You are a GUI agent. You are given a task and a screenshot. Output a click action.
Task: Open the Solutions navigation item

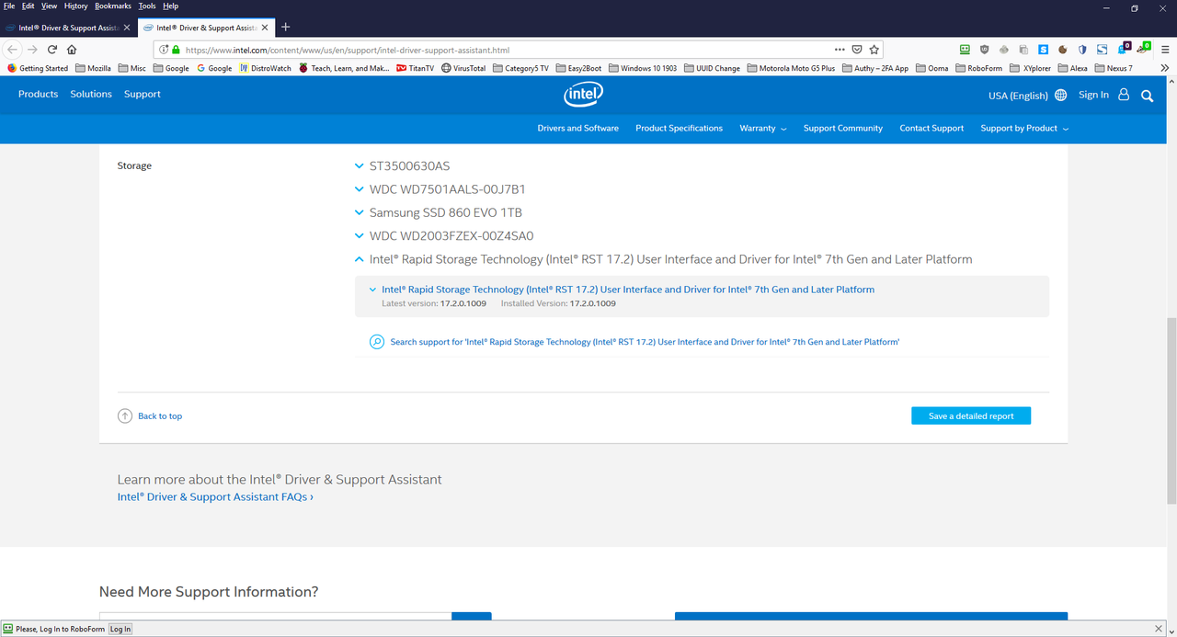[x=91, y=94]
